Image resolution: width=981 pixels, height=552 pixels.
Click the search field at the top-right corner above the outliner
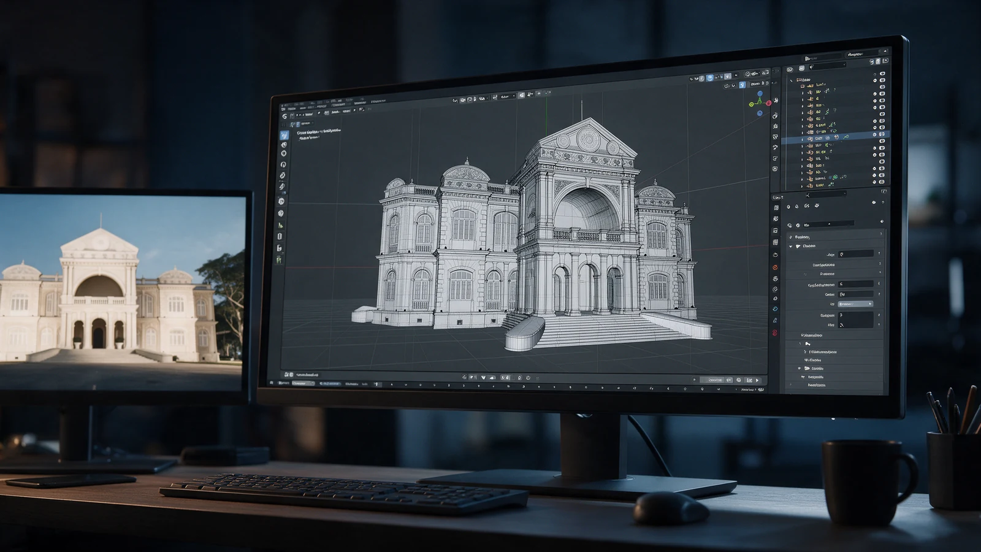click(863, 55)
